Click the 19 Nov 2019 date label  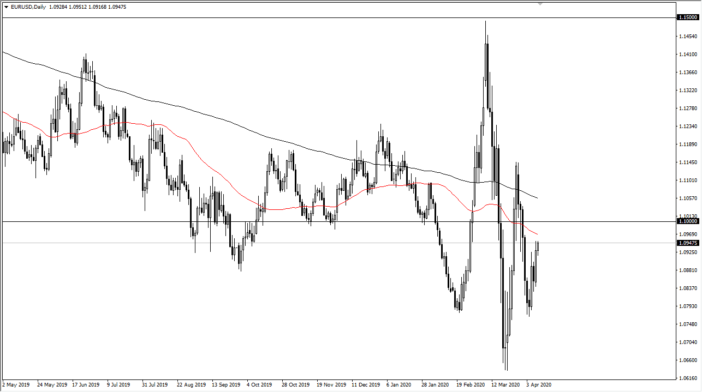click(x=331, y=385)
